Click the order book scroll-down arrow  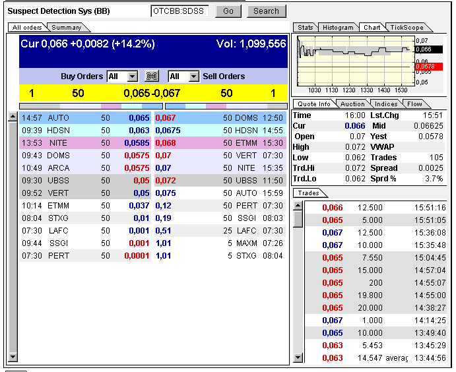point(12,357)
